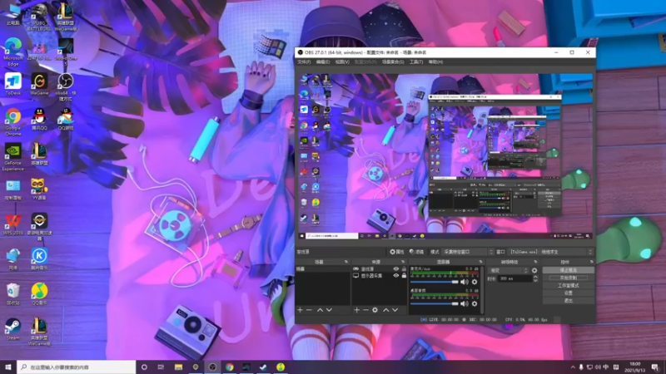This screenshot has height=374, width=666.
Task: Open Tools (工具) menu in OBS
Action: click(416, 62)
